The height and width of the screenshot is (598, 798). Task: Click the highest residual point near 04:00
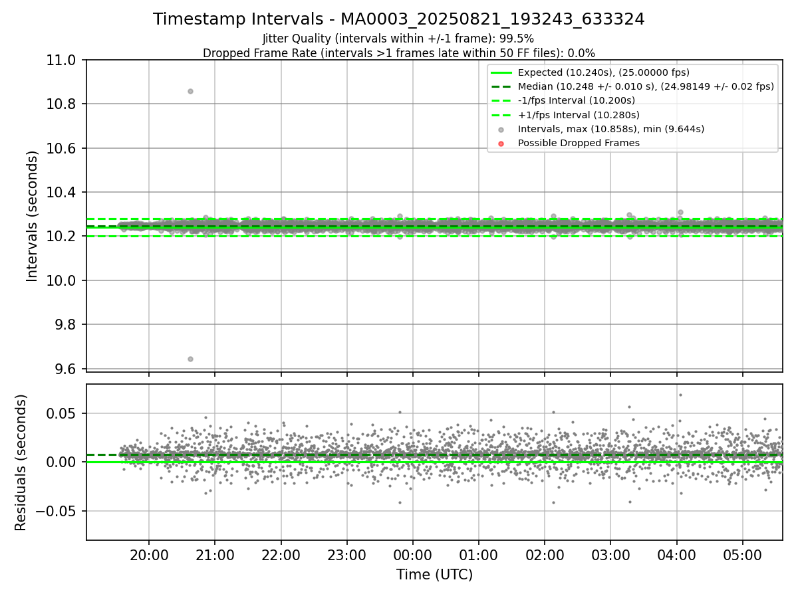[680, 395]
